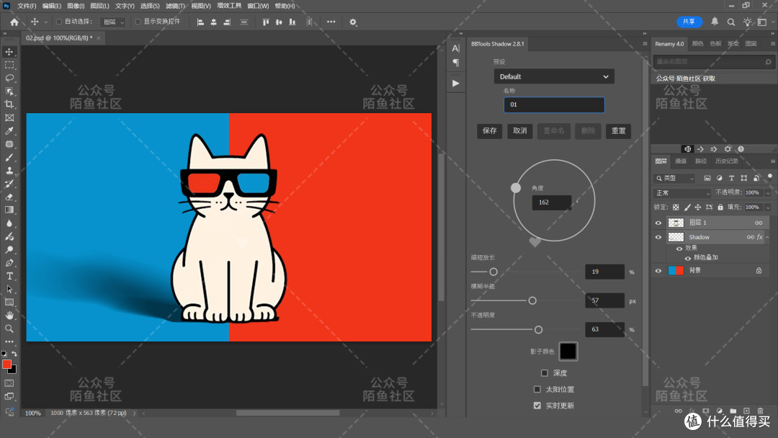Open the blend mode 正常 dropdown
The height and width of the screenshot is (438, 778).
pos(682,192)
